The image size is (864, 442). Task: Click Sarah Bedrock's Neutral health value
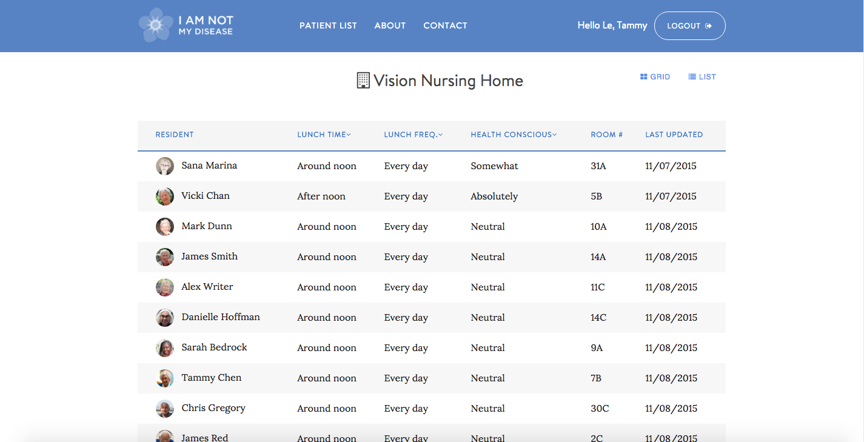[488, 348]
